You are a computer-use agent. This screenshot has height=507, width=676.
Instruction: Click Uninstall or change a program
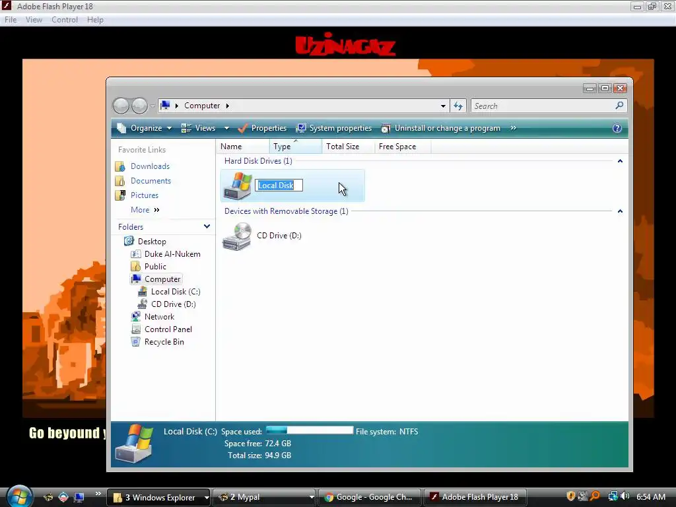point(440,128)
